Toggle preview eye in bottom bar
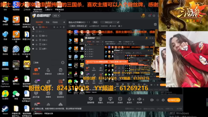This screenshot has width=208, height=117. (158, 100)
